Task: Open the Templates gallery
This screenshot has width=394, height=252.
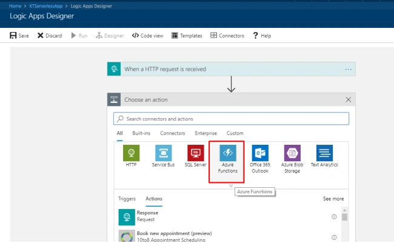Action: [x=187, y=36]
